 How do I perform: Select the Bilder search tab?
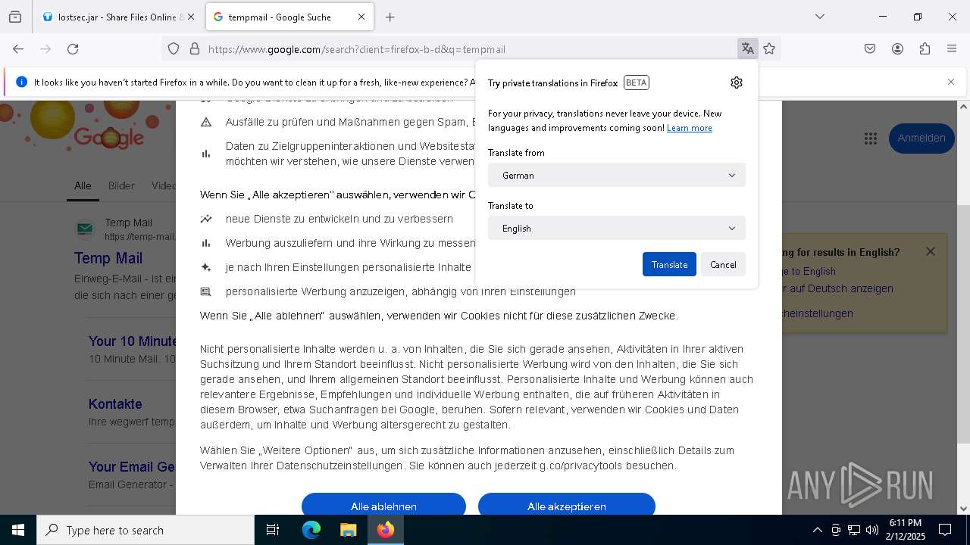[121, 185]
